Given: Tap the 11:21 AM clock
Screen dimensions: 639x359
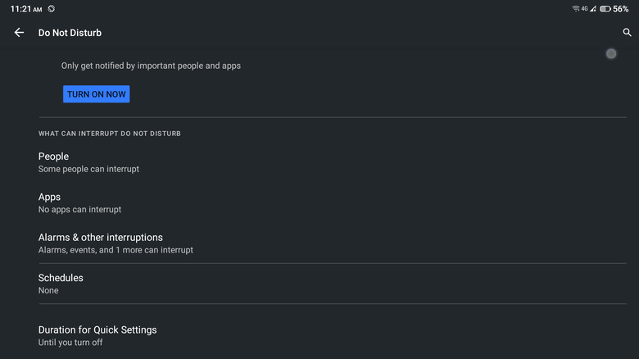Looking at the screenshot, I should click(x=26, y=9).
